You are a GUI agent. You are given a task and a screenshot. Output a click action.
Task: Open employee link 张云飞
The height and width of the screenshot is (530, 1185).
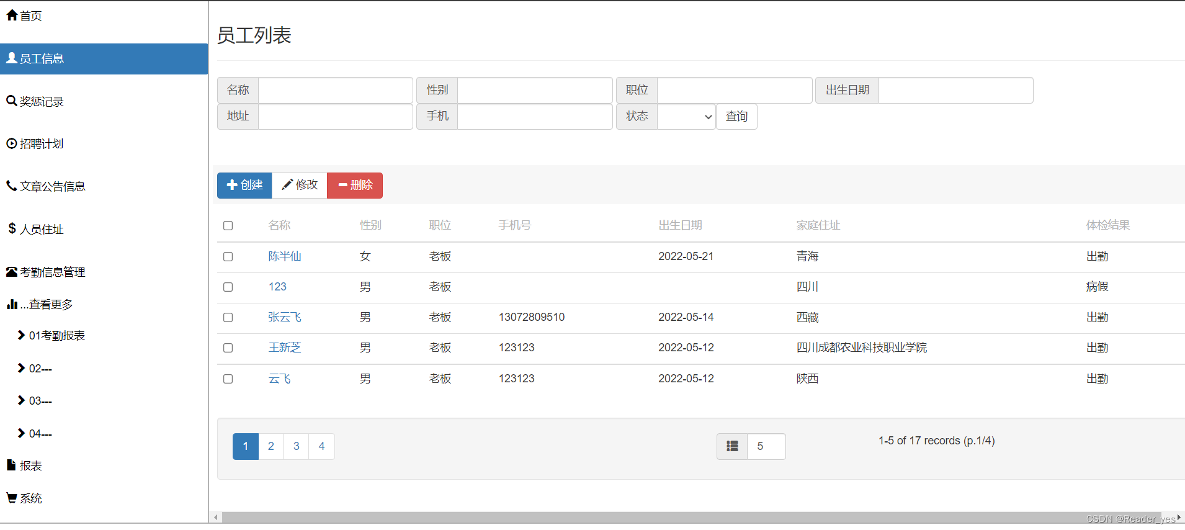285,317
